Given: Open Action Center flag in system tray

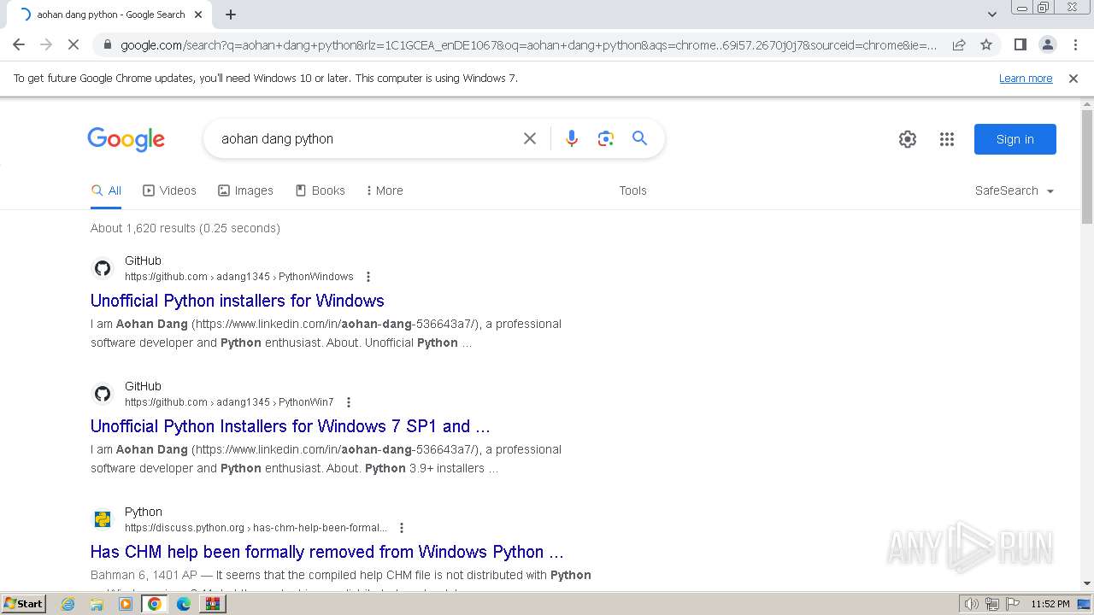Looking at the screenshot, I should click(x=1012, y=604).
